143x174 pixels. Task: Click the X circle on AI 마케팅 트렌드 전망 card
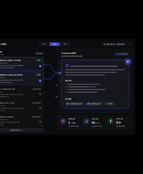point(40,94)
